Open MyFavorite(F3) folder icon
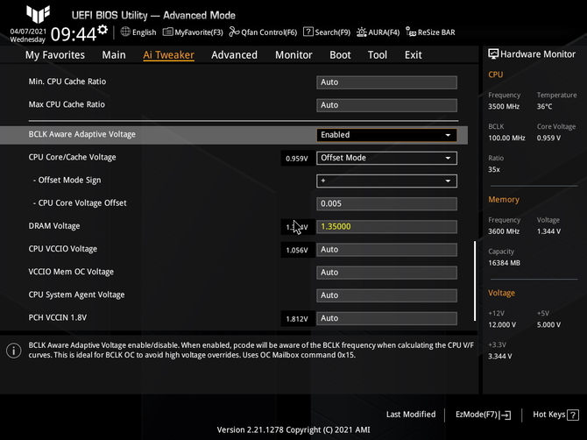587x440 pixels. click(167, 32)
